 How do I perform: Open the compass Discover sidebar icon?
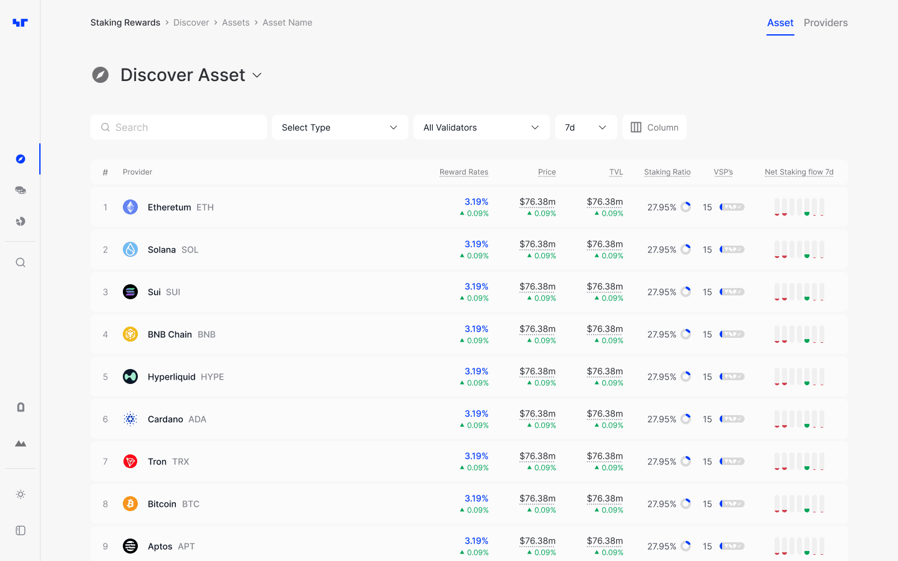click(x=21, y=159)
